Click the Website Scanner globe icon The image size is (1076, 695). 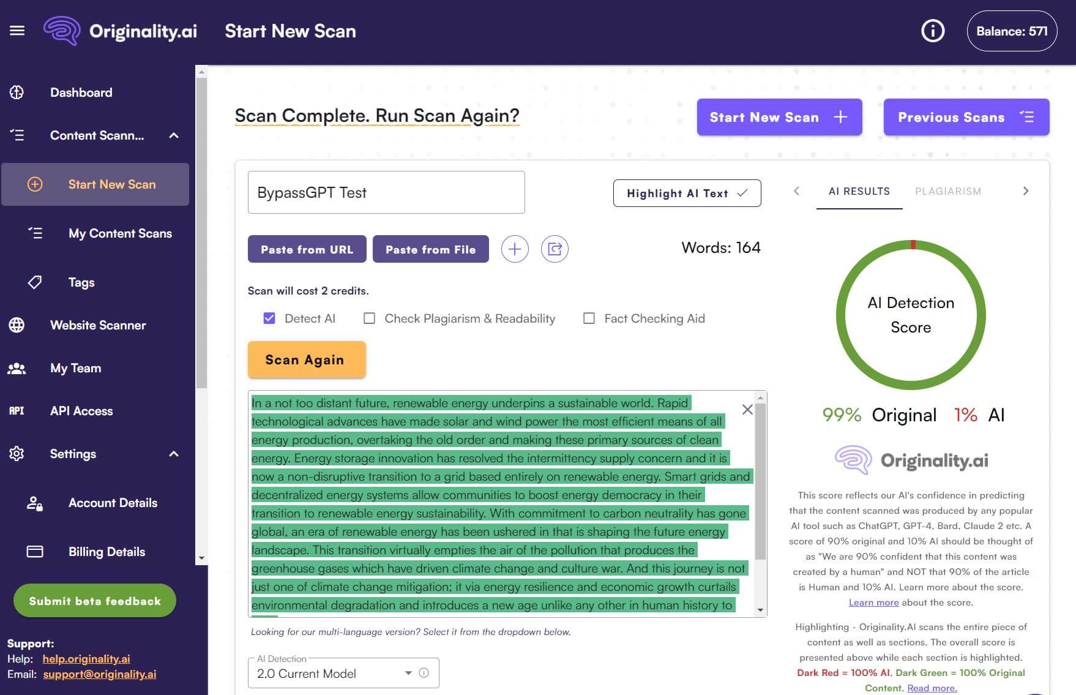pos(17,325)
